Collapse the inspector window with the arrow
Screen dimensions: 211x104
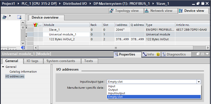tap(207, 54)
